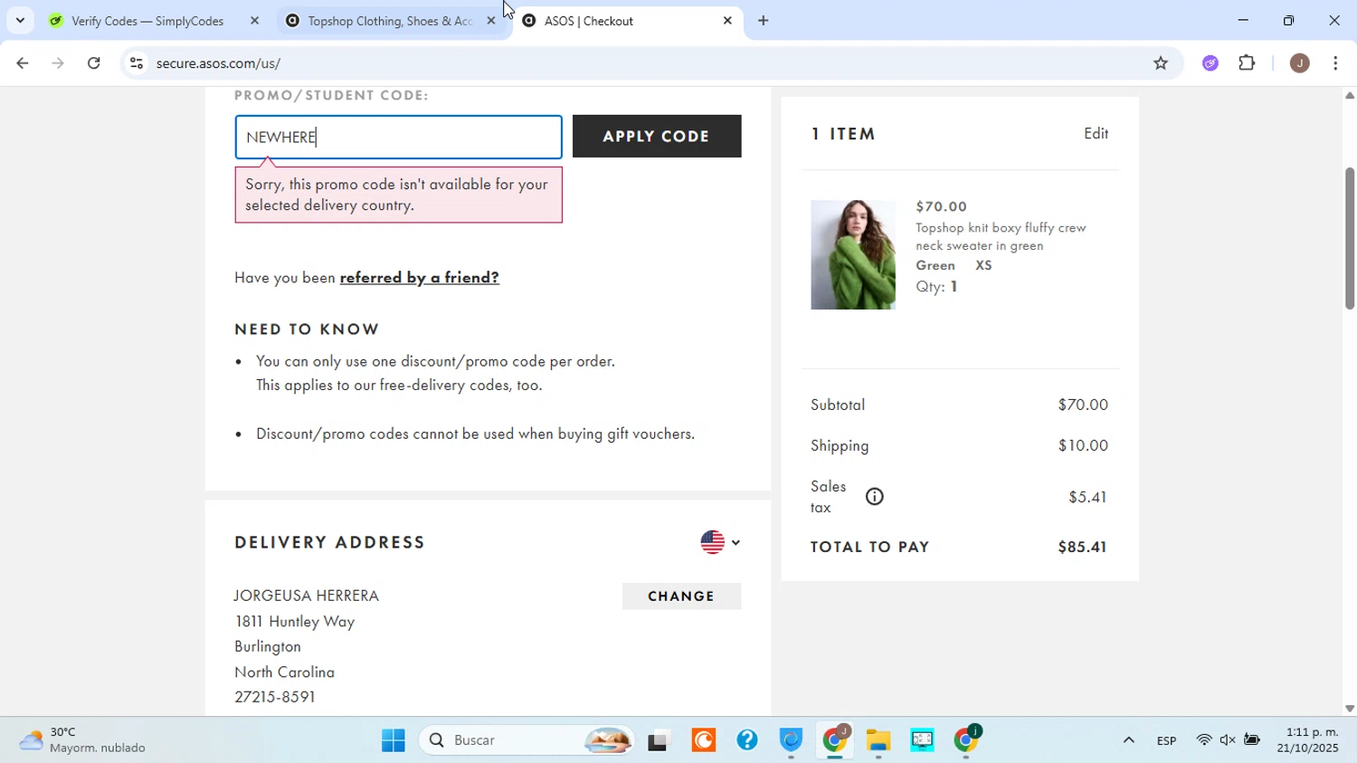Image resolution: width=1357 pixels, height=763 pixels.
Task: Open the orange C app on taskbar
Action: (x=704, y=740)
